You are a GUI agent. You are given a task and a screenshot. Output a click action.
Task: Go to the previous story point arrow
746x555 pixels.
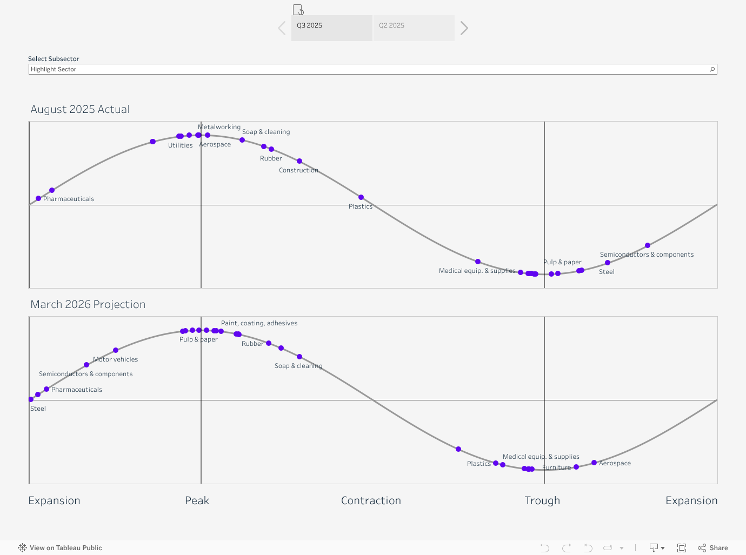coord(282,28)
